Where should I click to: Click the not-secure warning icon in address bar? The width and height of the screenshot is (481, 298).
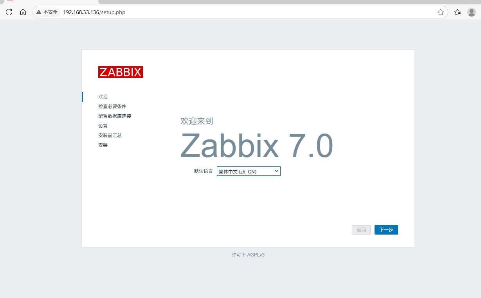coord(39,12)
